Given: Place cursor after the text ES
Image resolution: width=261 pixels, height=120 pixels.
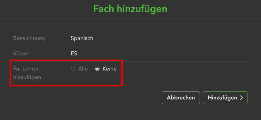Looking at the screenshot, I should click(77, 54).
